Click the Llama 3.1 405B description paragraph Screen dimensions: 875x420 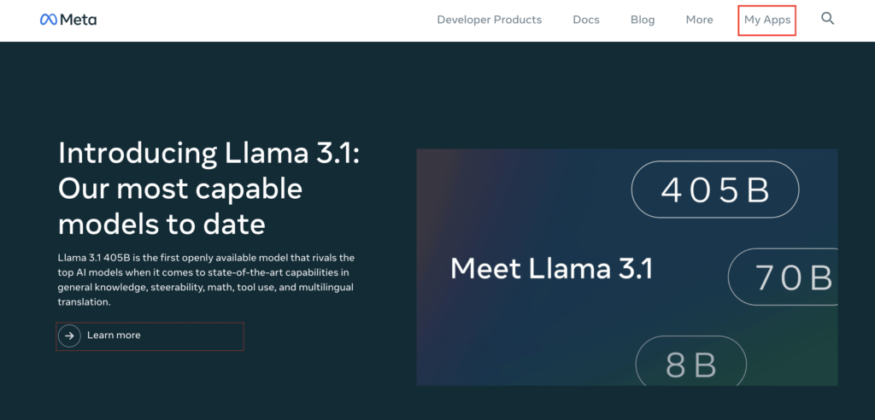(x=206, y=280)
